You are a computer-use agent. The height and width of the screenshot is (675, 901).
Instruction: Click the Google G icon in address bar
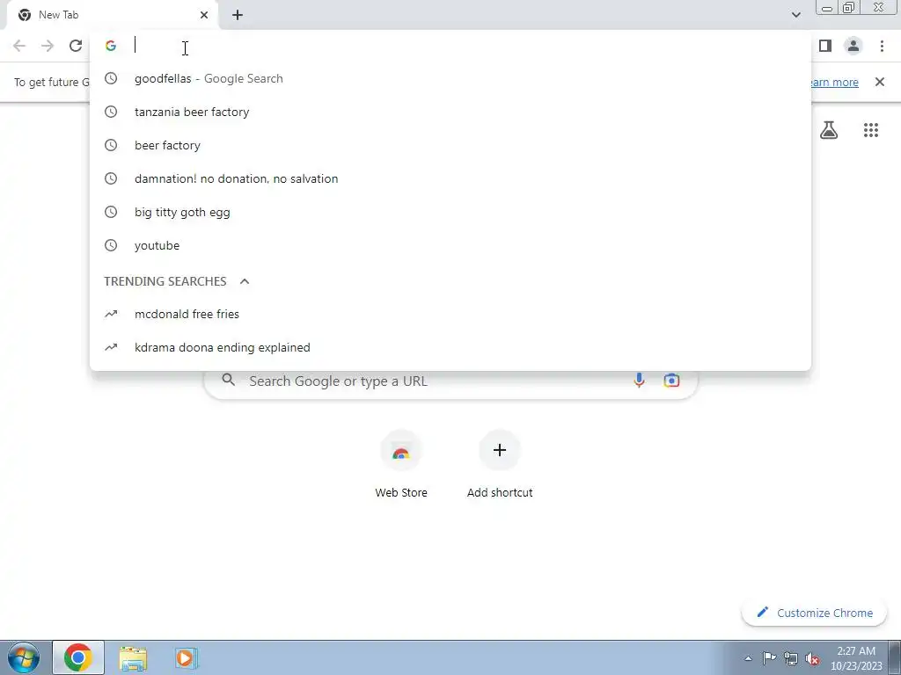111,46
